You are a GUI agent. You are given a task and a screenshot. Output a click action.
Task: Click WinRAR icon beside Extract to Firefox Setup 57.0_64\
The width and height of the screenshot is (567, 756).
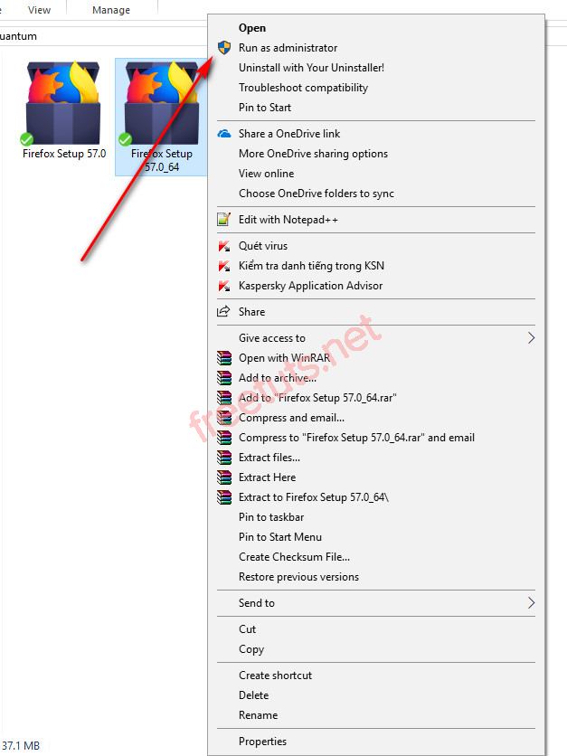tap(224, 497)
